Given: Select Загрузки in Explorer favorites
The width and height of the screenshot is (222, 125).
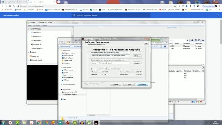Looking at the screenshot, I should pyautogui.click(x=66, y=63).
